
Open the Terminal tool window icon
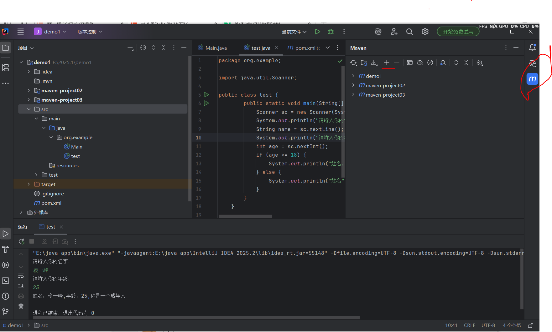point(6,280)
